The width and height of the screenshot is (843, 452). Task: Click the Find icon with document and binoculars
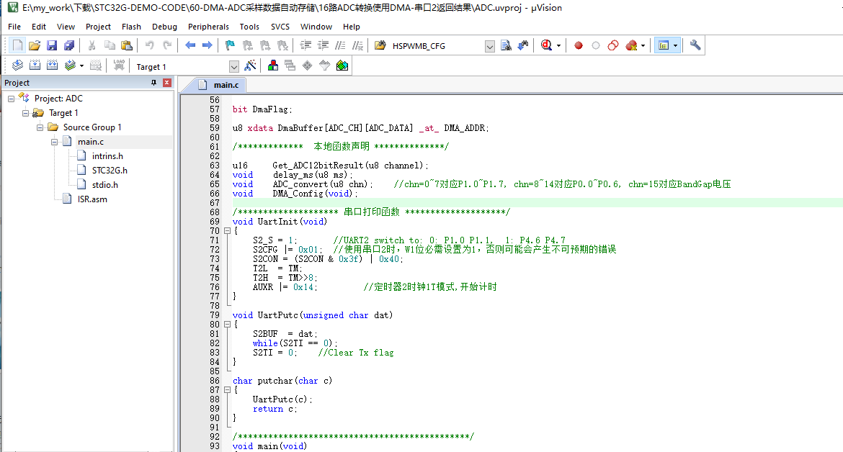tap(505, 45)
